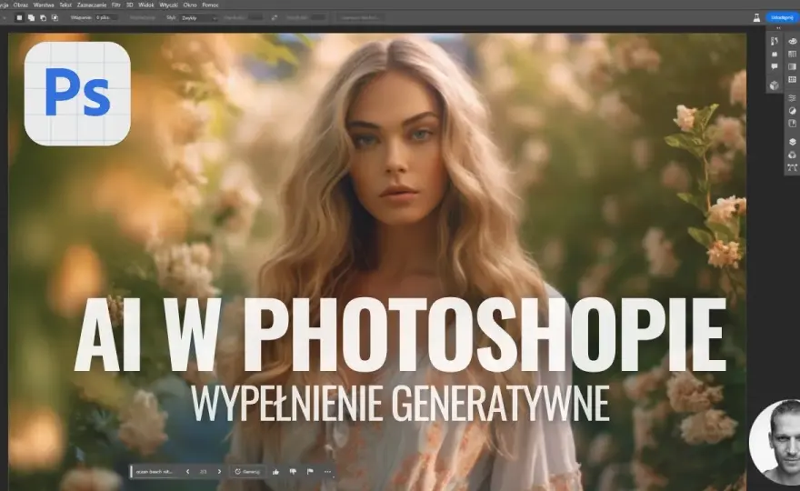Click the Generuj button
The width and height of the screenshot is (800, 491).
(247, 472)
